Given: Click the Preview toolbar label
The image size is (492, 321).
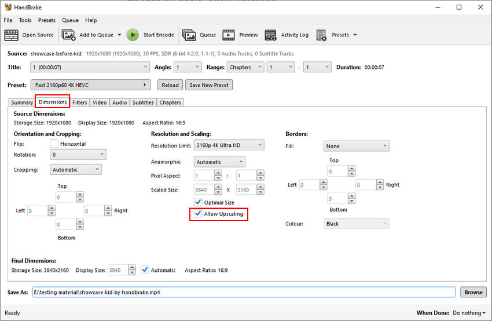Looking at the screenshot, I should click(x=248, y=35).
